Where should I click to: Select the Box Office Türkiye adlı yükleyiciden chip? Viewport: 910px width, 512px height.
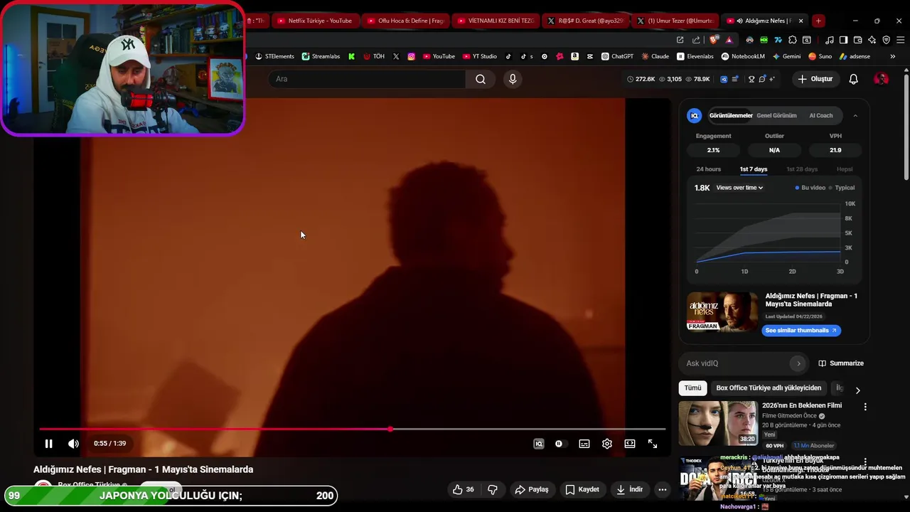click(x=769, y=388)
